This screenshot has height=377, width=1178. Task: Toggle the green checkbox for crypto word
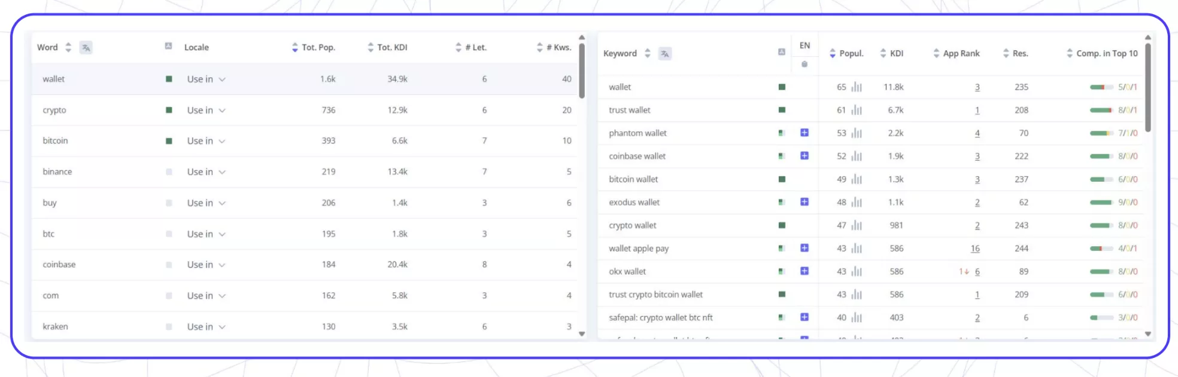click(169, 110)
